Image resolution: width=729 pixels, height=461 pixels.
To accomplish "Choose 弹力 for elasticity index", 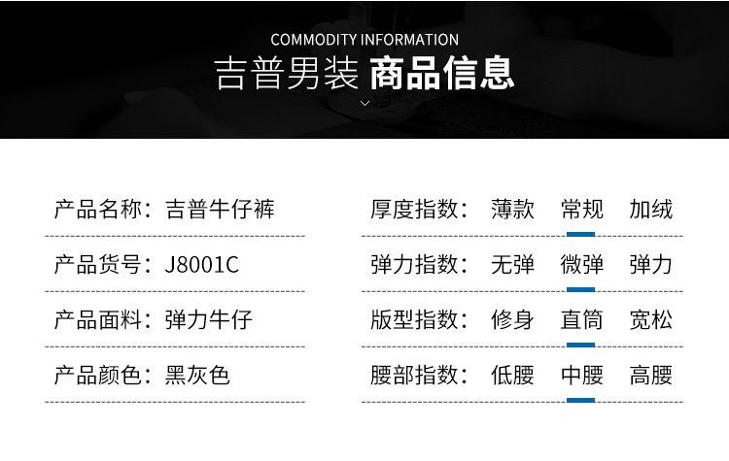I will coord(650,265).
